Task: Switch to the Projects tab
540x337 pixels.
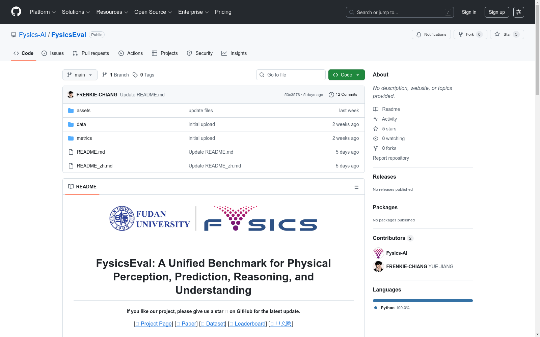Action: click(x=165, y=53)
